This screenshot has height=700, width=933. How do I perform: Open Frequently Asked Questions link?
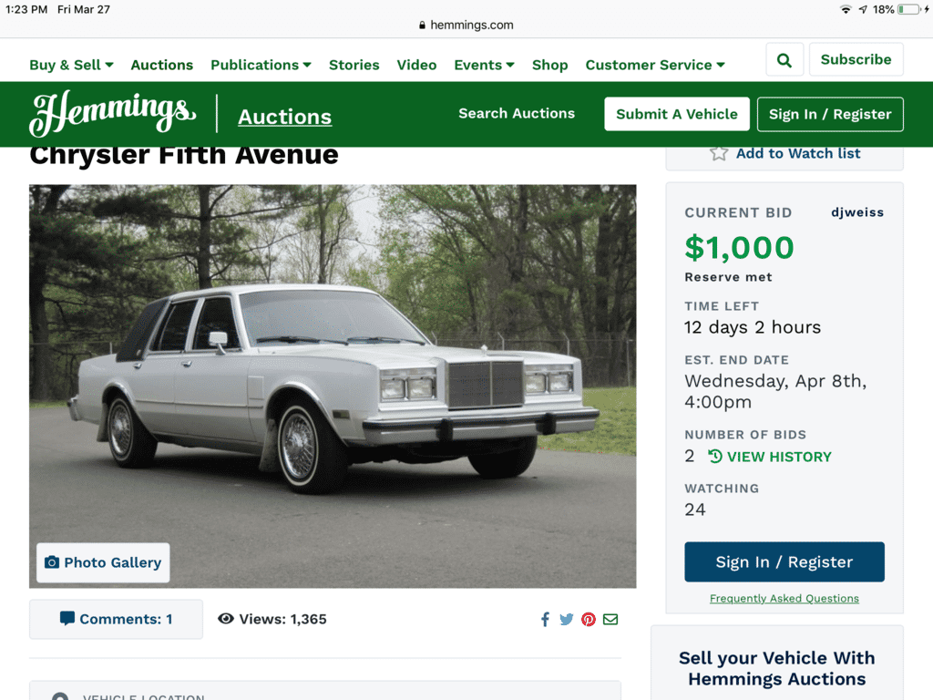[784, 598]
